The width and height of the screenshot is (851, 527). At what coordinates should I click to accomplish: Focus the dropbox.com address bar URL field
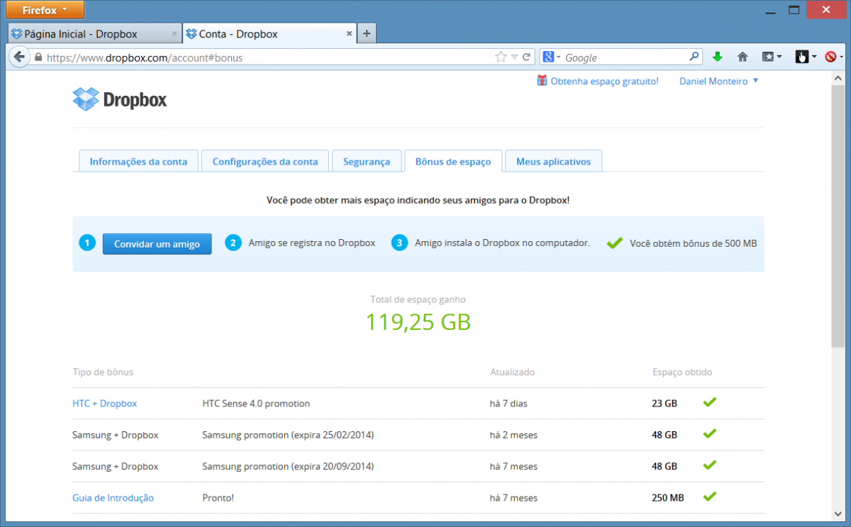(x=269, y=57)
